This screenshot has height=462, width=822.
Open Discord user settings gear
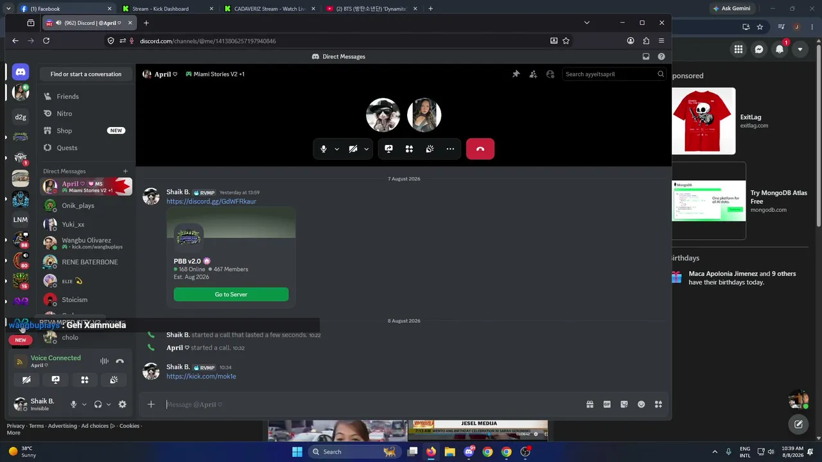[123, 404]
